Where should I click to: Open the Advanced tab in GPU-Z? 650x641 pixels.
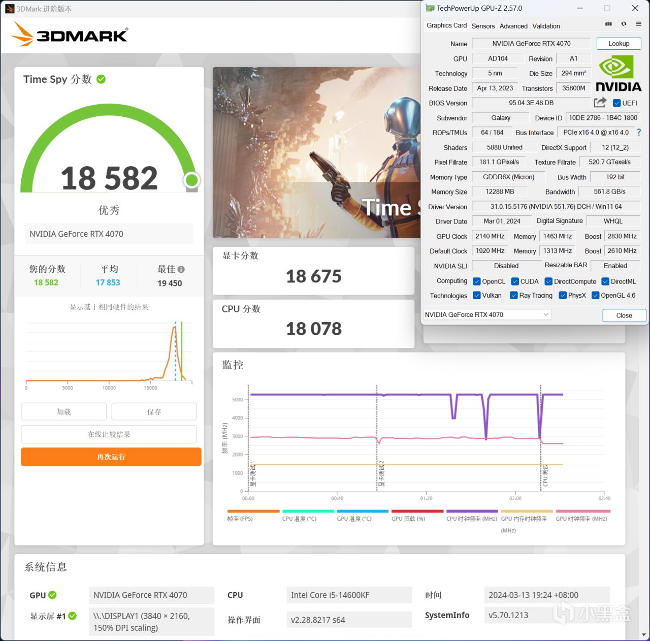pyautogui.click(x=513, y=26)
